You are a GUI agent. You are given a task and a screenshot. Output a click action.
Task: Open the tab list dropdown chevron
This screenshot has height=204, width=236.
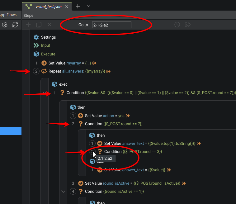[88, 6]
